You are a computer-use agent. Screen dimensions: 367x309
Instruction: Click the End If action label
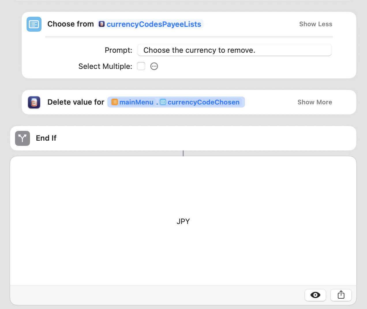pos(46,138)
